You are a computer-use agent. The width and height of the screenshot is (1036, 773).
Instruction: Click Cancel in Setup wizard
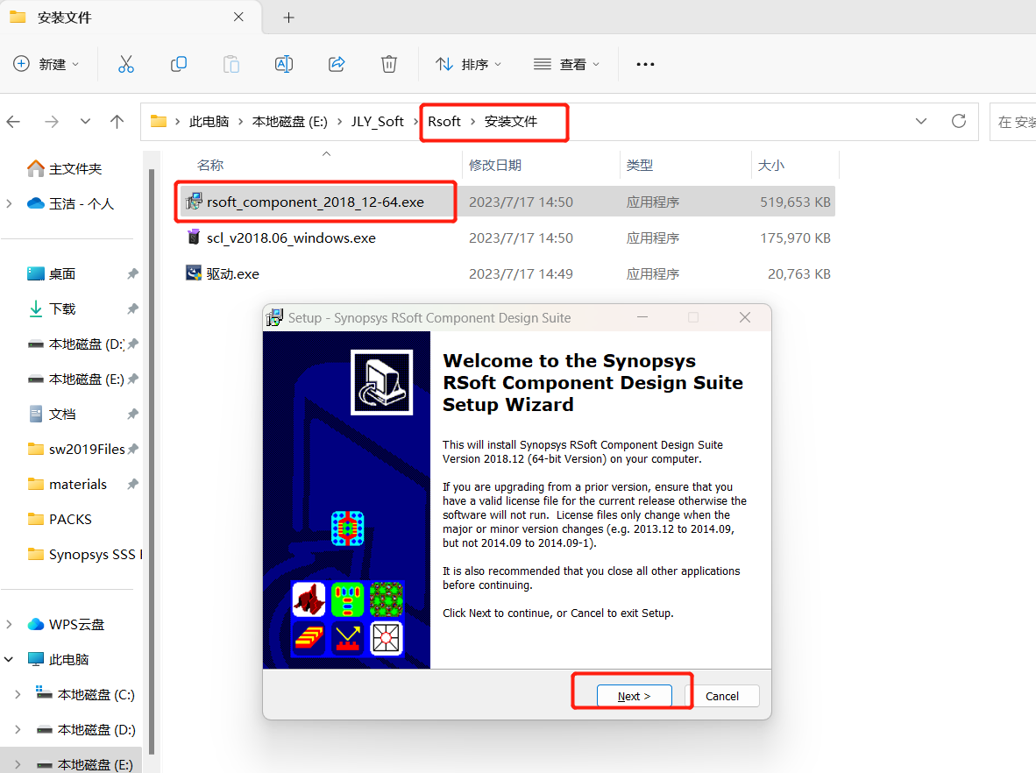(x=722, y=696)
